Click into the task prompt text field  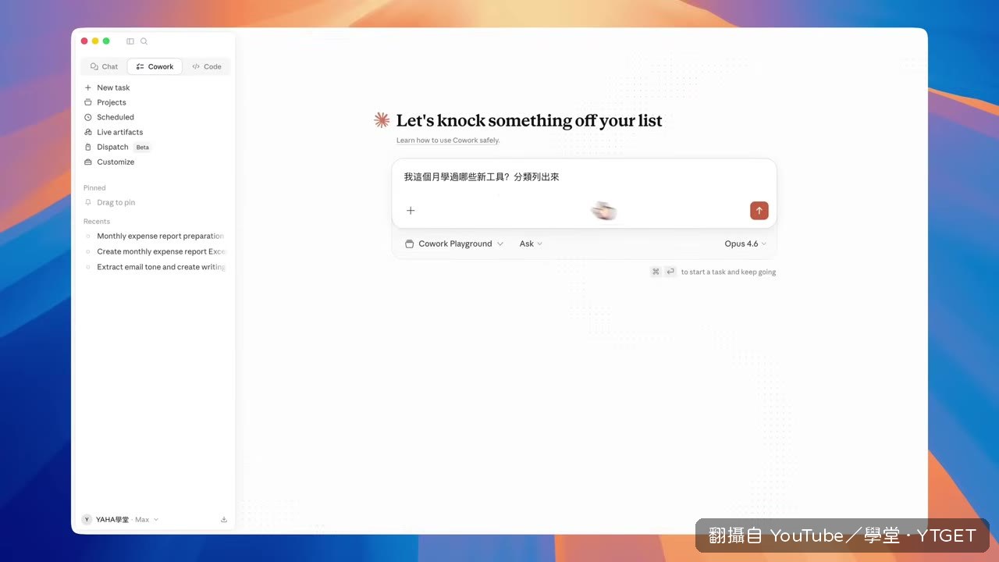(584, 177)
